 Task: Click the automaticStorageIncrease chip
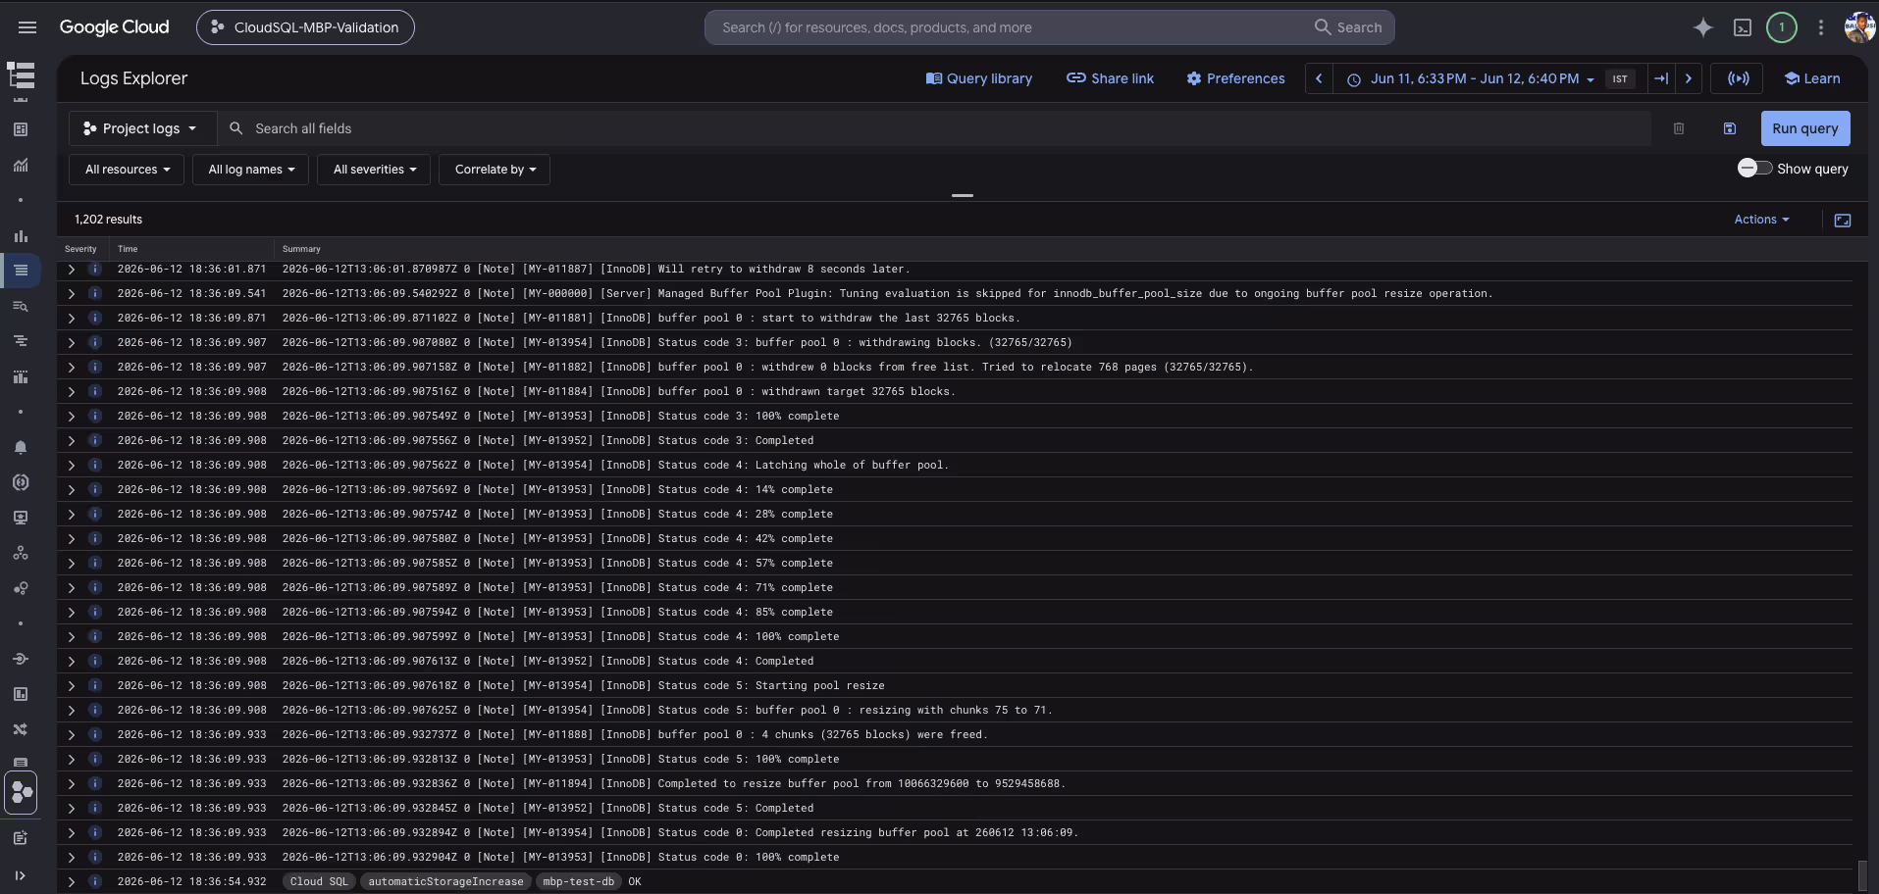point(445,881)
